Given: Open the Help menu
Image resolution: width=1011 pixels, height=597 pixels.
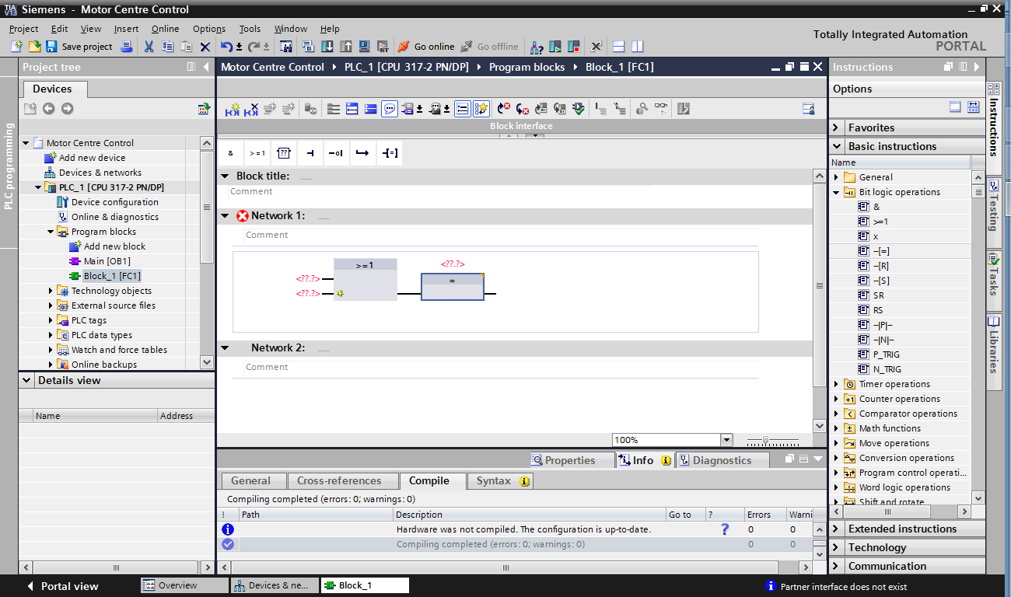Looking at the screenshot, I should click(330, 29).
